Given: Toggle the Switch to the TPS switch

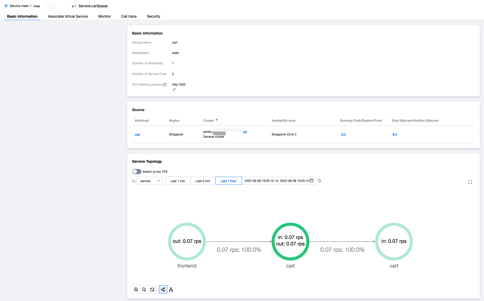Looking at the screenshot, I should point(137,172).
